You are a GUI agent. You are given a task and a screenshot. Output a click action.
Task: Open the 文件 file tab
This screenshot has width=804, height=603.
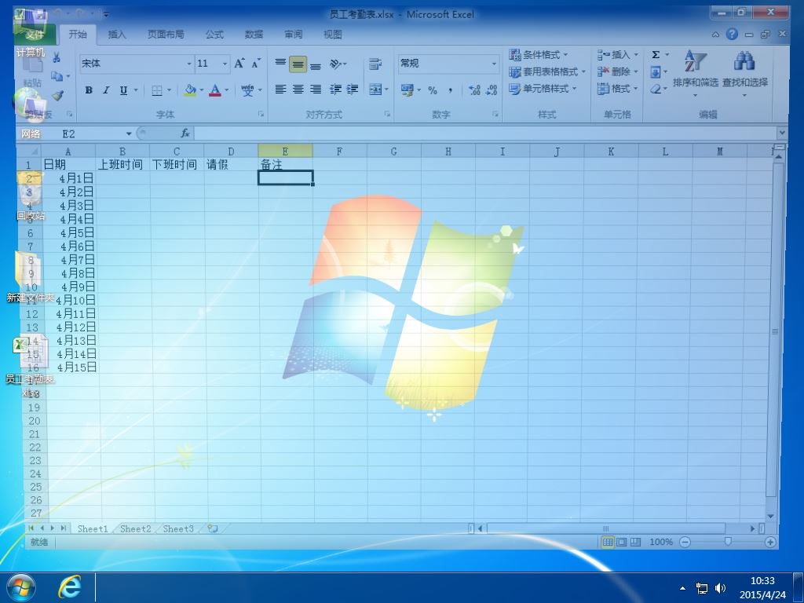click(35, 35)
